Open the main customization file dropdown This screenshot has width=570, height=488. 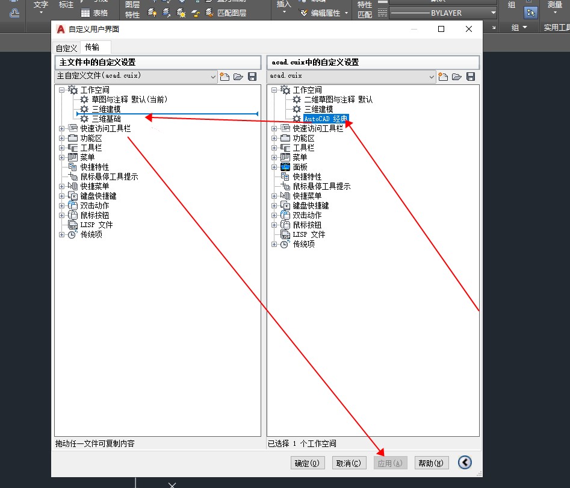[213, 77]
